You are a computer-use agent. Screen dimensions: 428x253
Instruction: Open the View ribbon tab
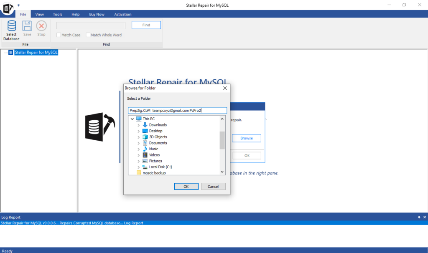(x=40, y=14)
